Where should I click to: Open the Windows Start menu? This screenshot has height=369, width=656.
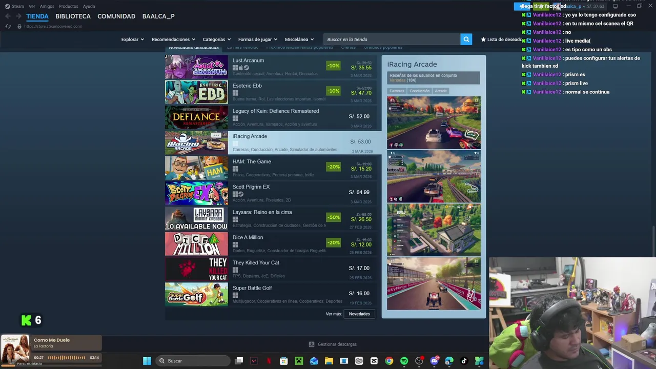147,361
